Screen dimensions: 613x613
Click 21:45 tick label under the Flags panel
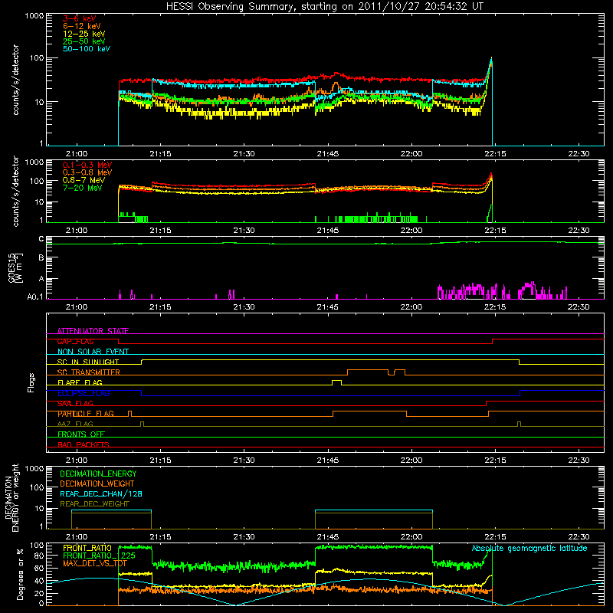coord(328,461)
